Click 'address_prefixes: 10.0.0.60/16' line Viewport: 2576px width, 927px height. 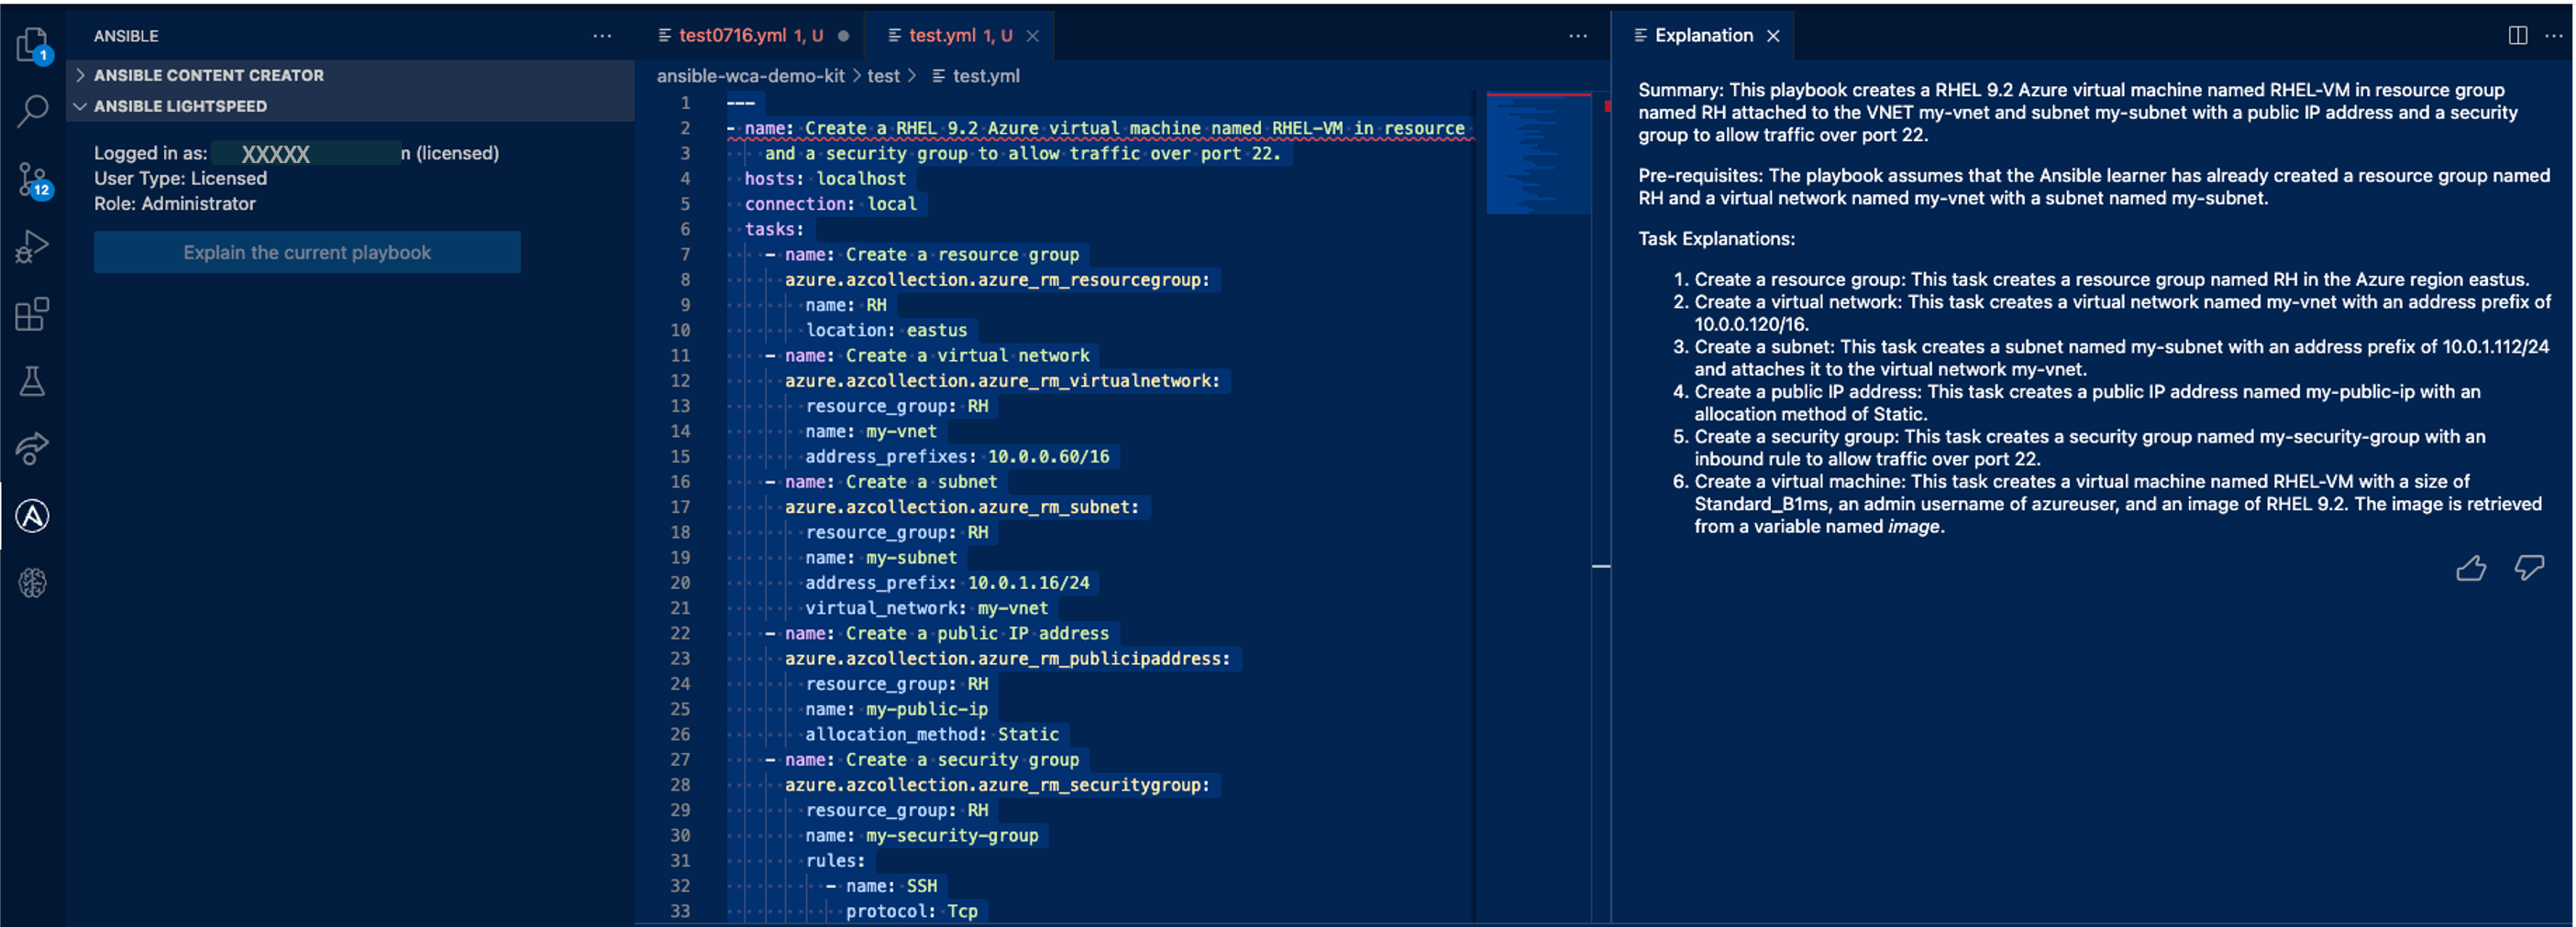[957, 456]
